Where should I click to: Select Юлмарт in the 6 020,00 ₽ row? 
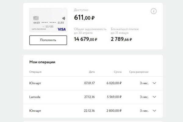pos(35,83)
